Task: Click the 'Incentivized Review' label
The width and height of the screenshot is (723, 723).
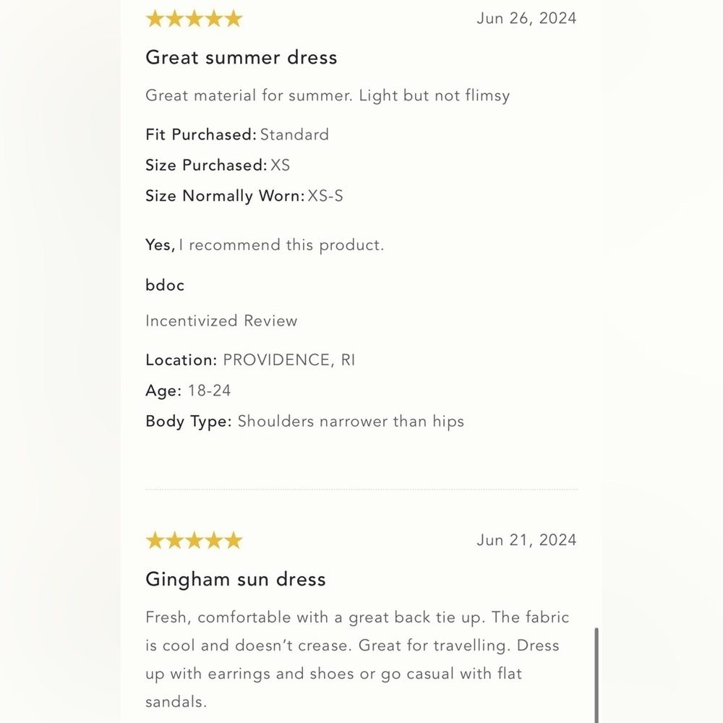Action: [221, 320]
